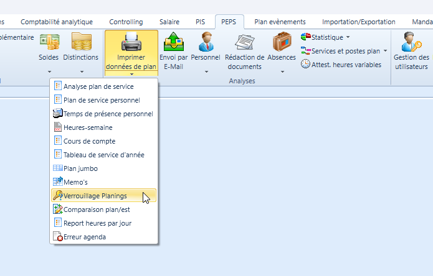The width and height of the screenshot is (433, 276).
Task: Click the Cours de compte icon
Action: click(58, 140)
